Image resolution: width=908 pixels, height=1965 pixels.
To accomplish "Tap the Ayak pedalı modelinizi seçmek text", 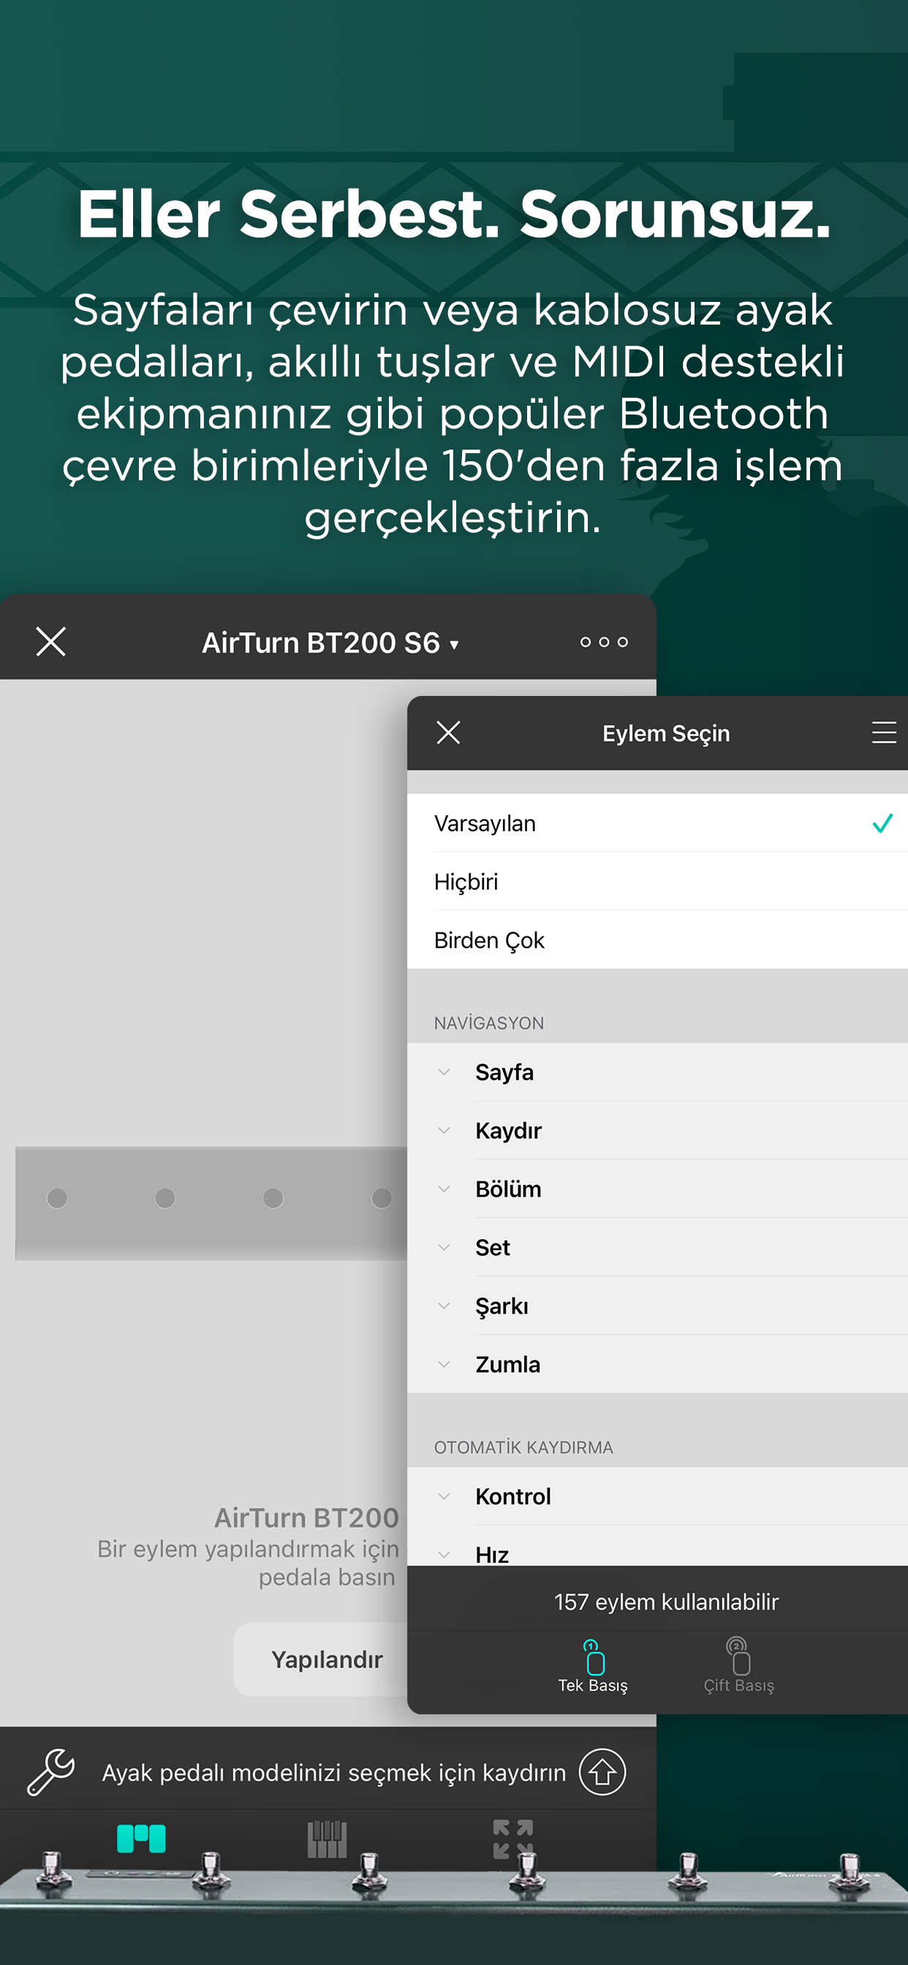I will [334, 1772].
